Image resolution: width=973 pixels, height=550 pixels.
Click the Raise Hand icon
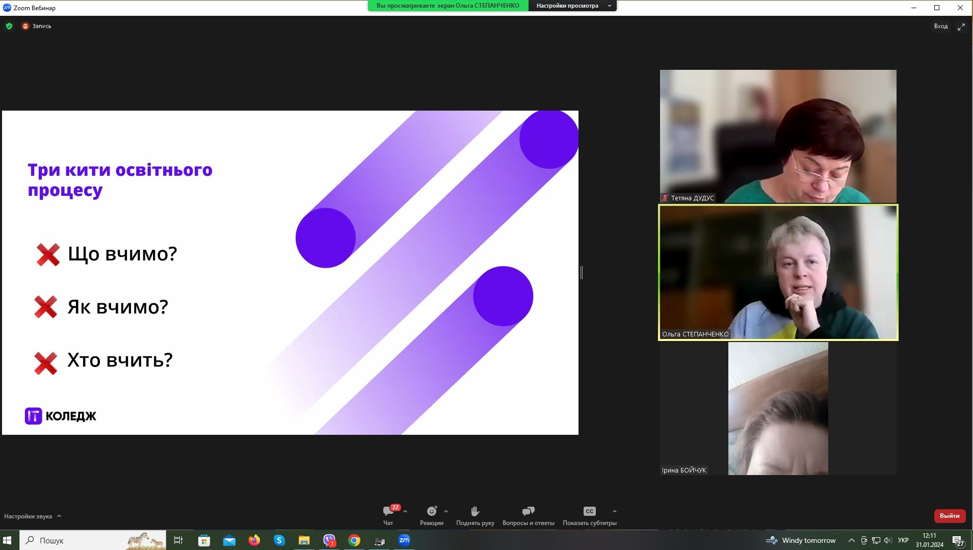[x=475, y=511]
